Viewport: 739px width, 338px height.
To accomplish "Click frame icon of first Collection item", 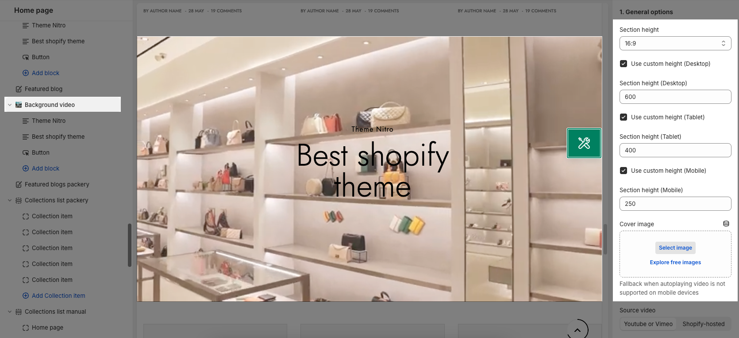I will (x=26, y=216).
